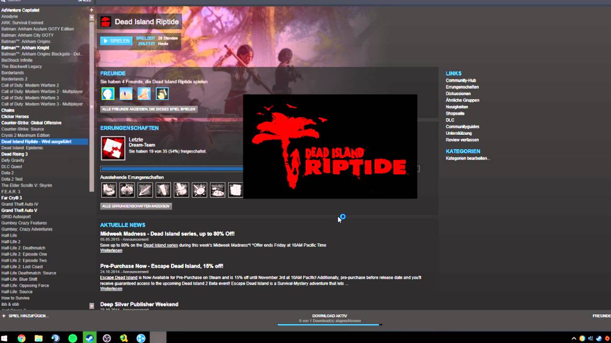Open the Communityguides link

pos(462,127)
